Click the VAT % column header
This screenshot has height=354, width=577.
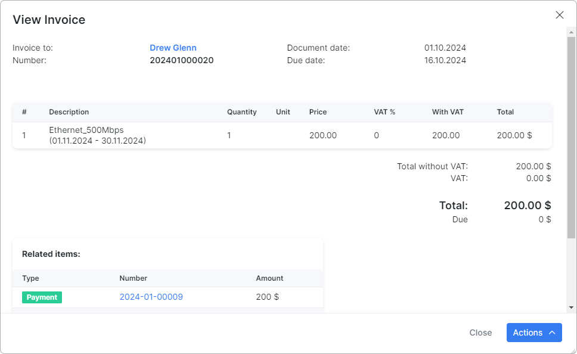click(384, 112)
